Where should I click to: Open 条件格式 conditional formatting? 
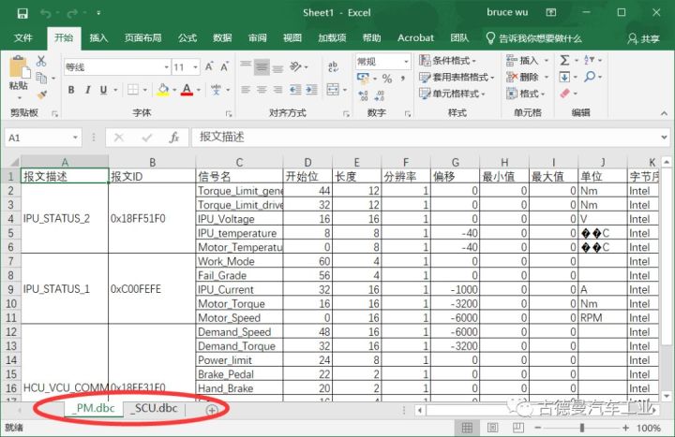pyautogui.click(x=448, y=61)
